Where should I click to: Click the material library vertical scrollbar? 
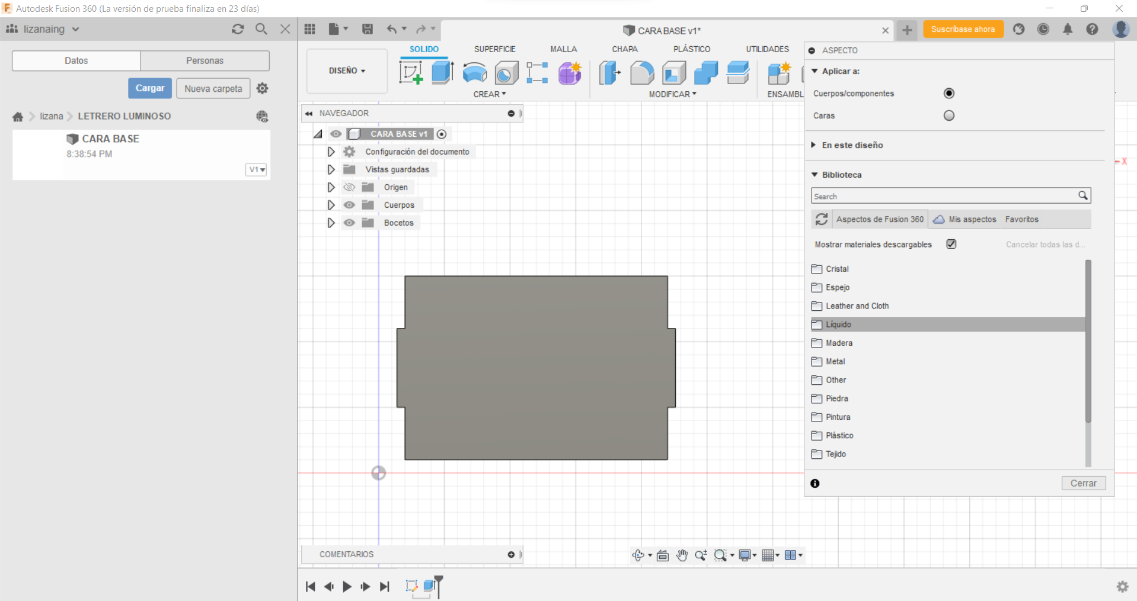click(x=1088, y=341)
